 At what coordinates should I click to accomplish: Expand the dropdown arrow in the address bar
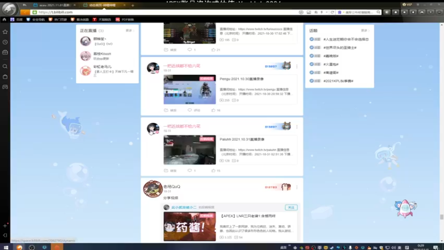326,12
